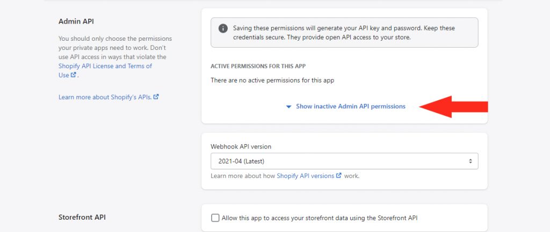The width and height of the screenshot is (550, 232).
Task: Click the Storefront API section heading
Action: click(x=82, y=218)
